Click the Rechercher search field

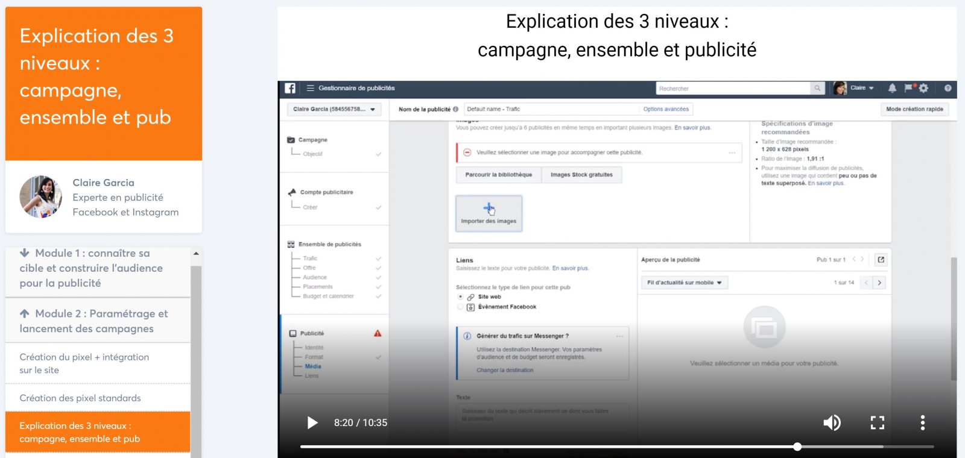733,89
